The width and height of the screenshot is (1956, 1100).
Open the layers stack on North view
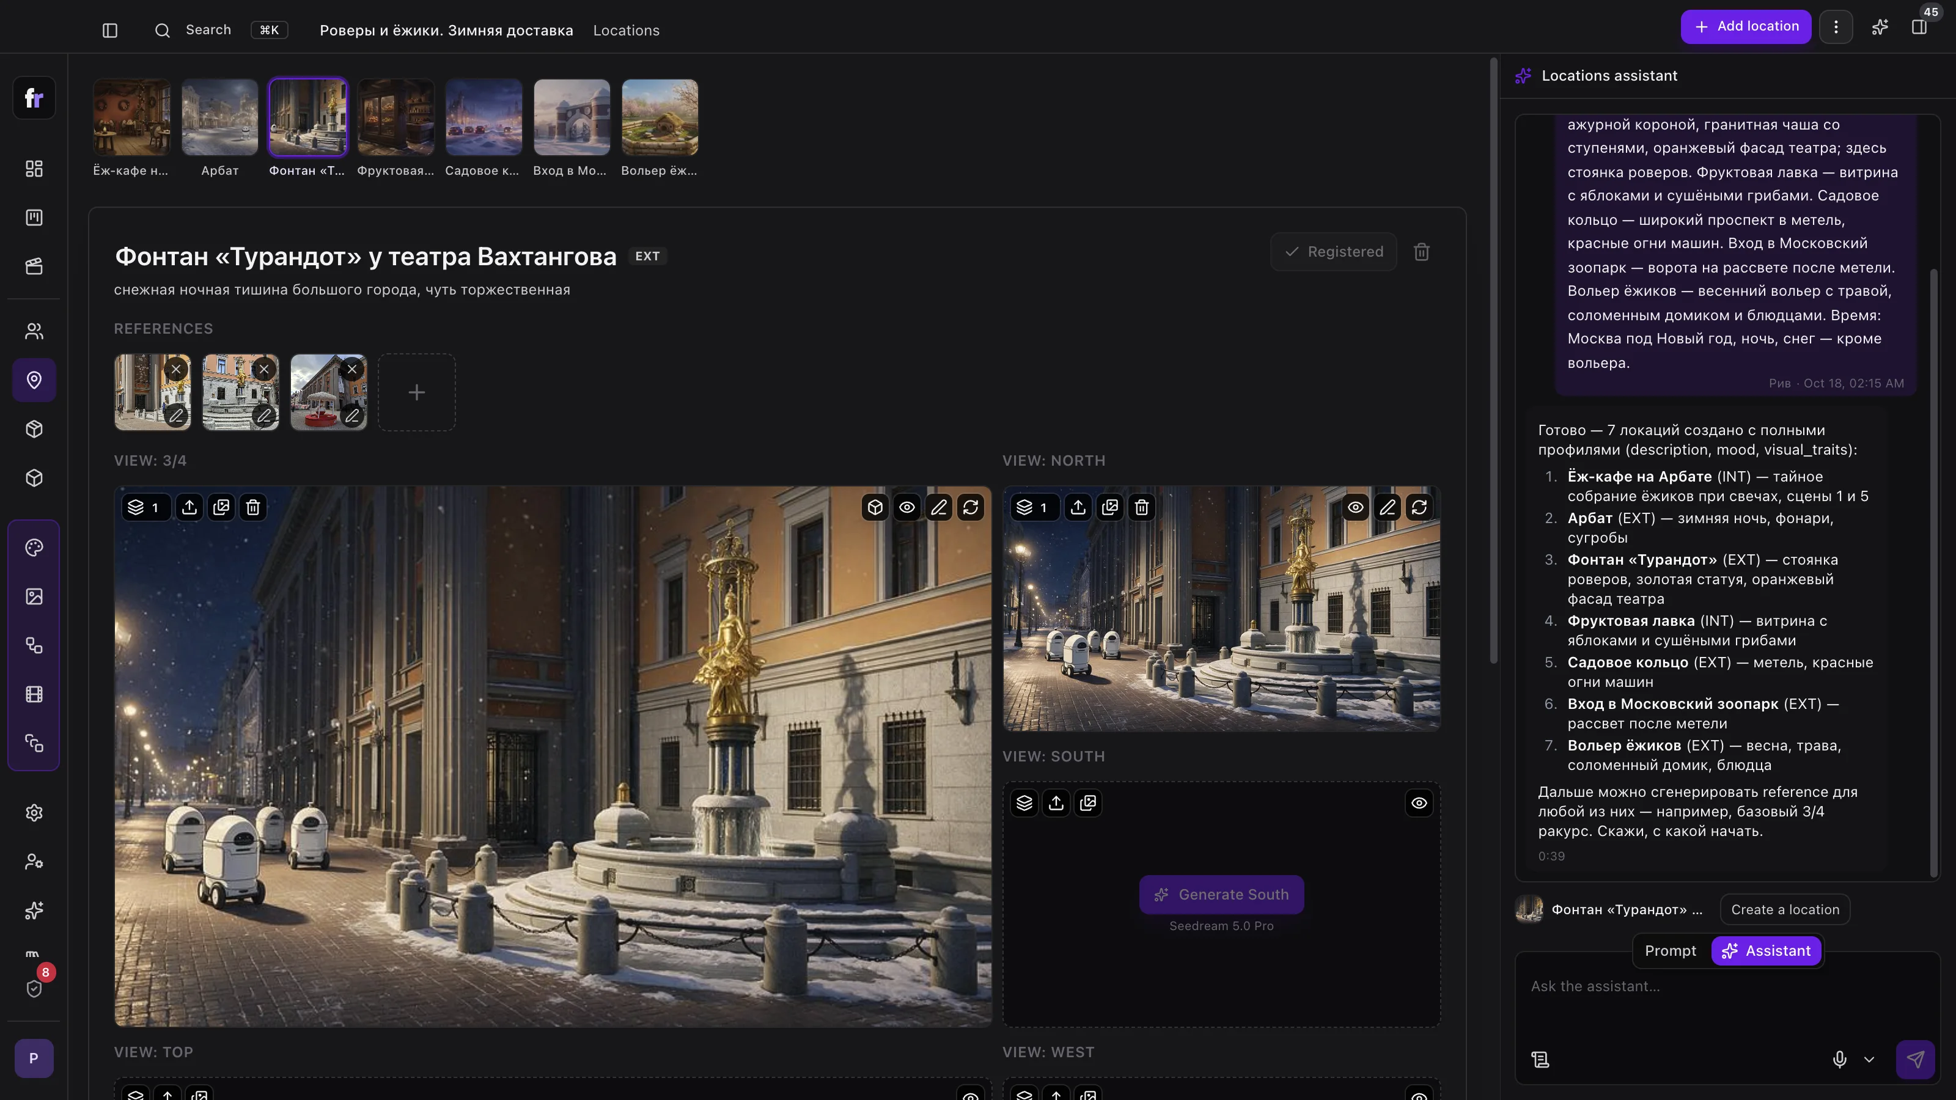click(1035, 507)
